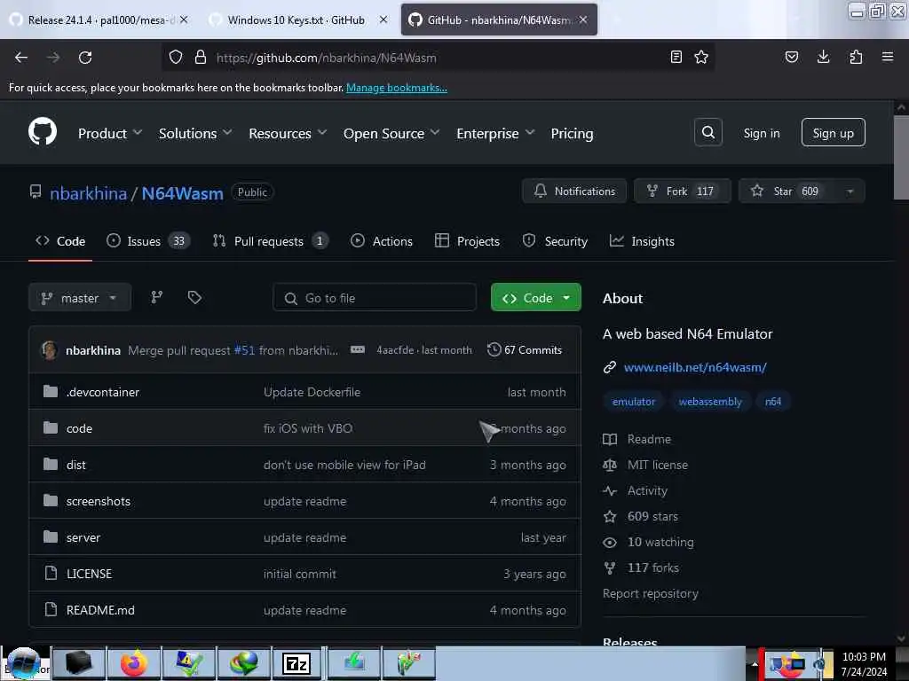The width and height of the screenshot is (909, 681).
Task: Open the Pocket save icon
Action: pyautogui.click(x=791, y=57)
